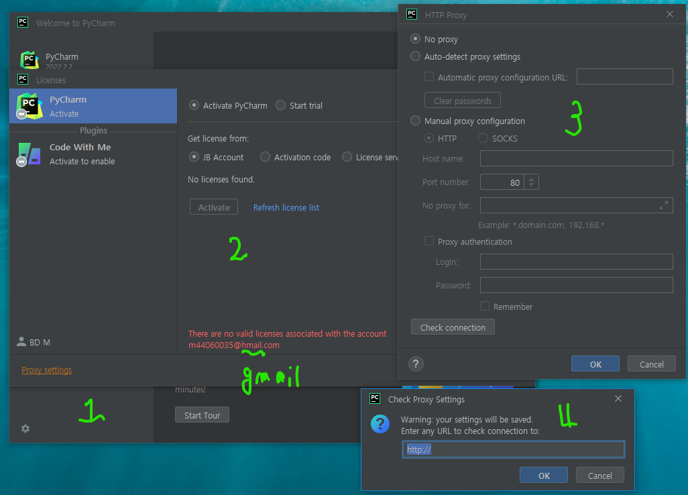Click the Login input field
The image size is (688, 495).
point(577,262)
